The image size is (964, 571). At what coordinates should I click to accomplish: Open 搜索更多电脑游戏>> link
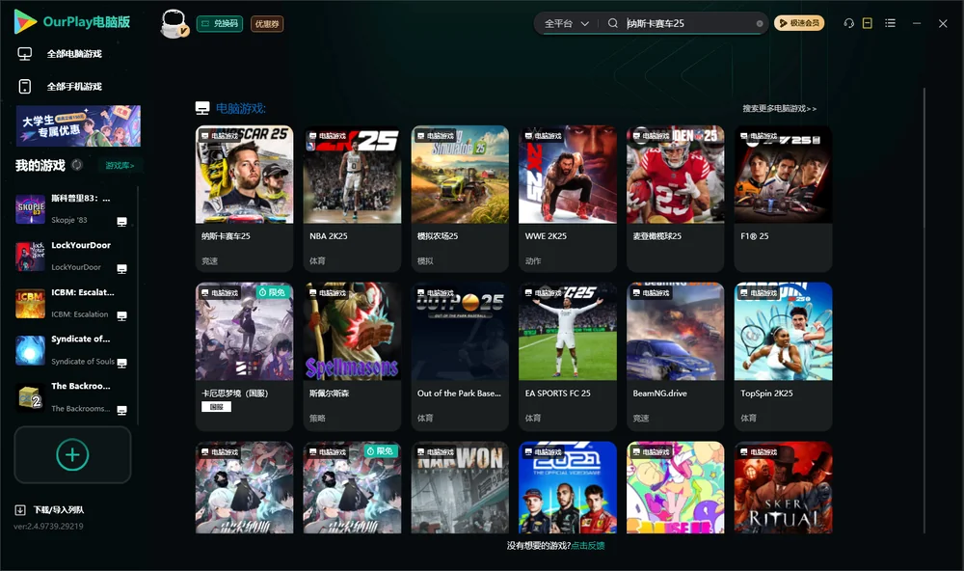click(779, 109)
